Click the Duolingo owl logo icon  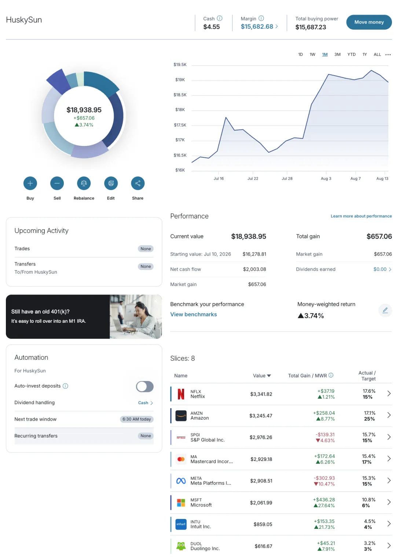181,546
